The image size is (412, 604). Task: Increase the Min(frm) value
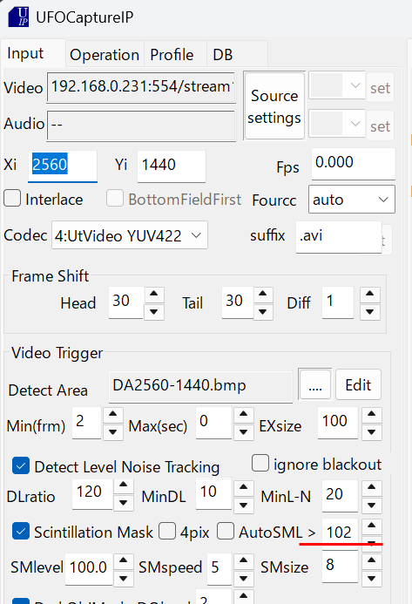pos(113,415)
